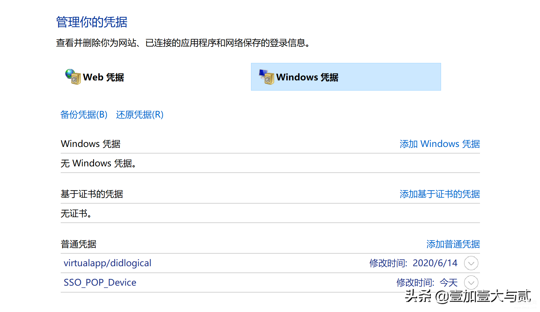Click the Windows 凭据 section heading

click(91, 144)
